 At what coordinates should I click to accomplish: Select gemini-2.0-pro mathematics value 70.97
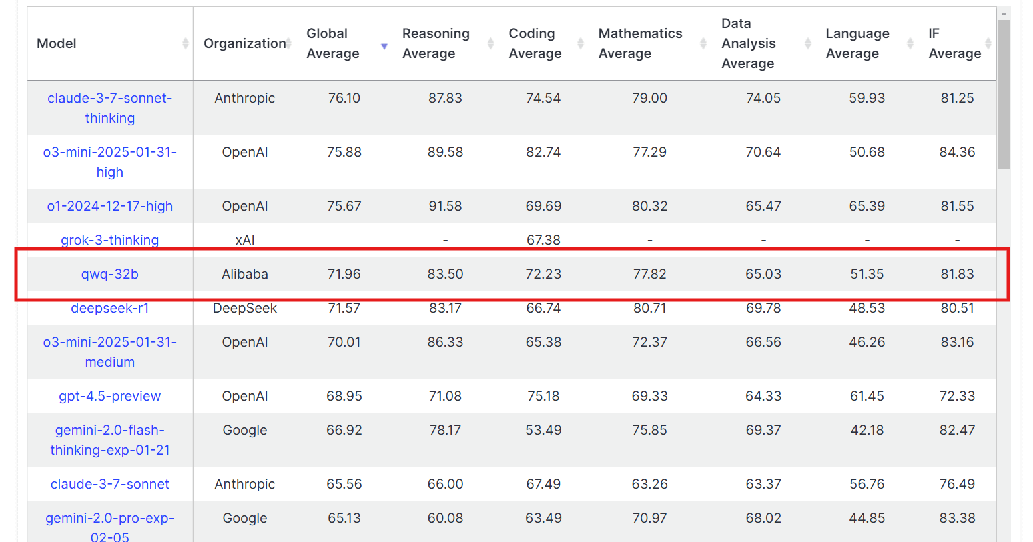650,518
